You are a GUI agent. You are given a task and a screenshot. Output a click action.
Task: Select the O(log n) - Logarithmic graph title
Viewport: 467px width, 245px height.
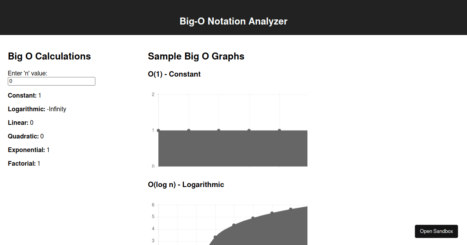[186, 184]
